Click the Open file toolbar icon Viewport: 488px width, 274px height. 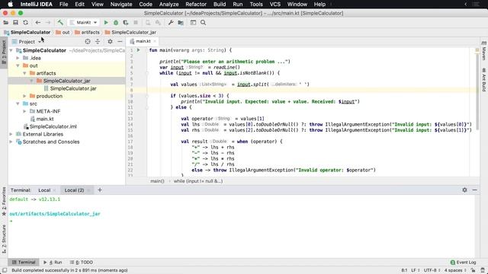coord(5,23)
